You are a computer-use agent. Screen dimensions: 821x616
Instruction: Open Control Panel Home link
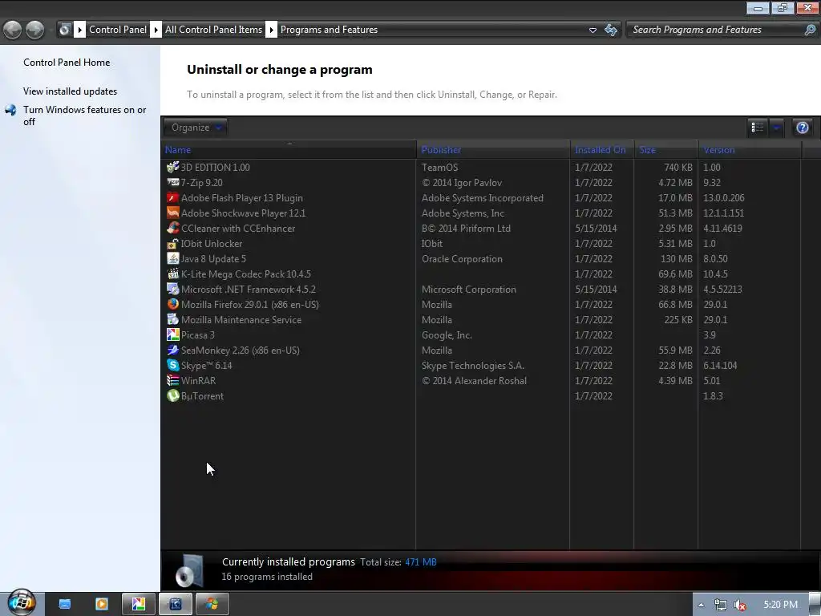pos(67,63)
